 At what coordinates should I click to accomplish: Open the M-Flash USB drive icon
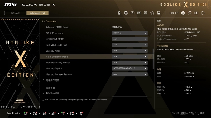click(119, 13)
